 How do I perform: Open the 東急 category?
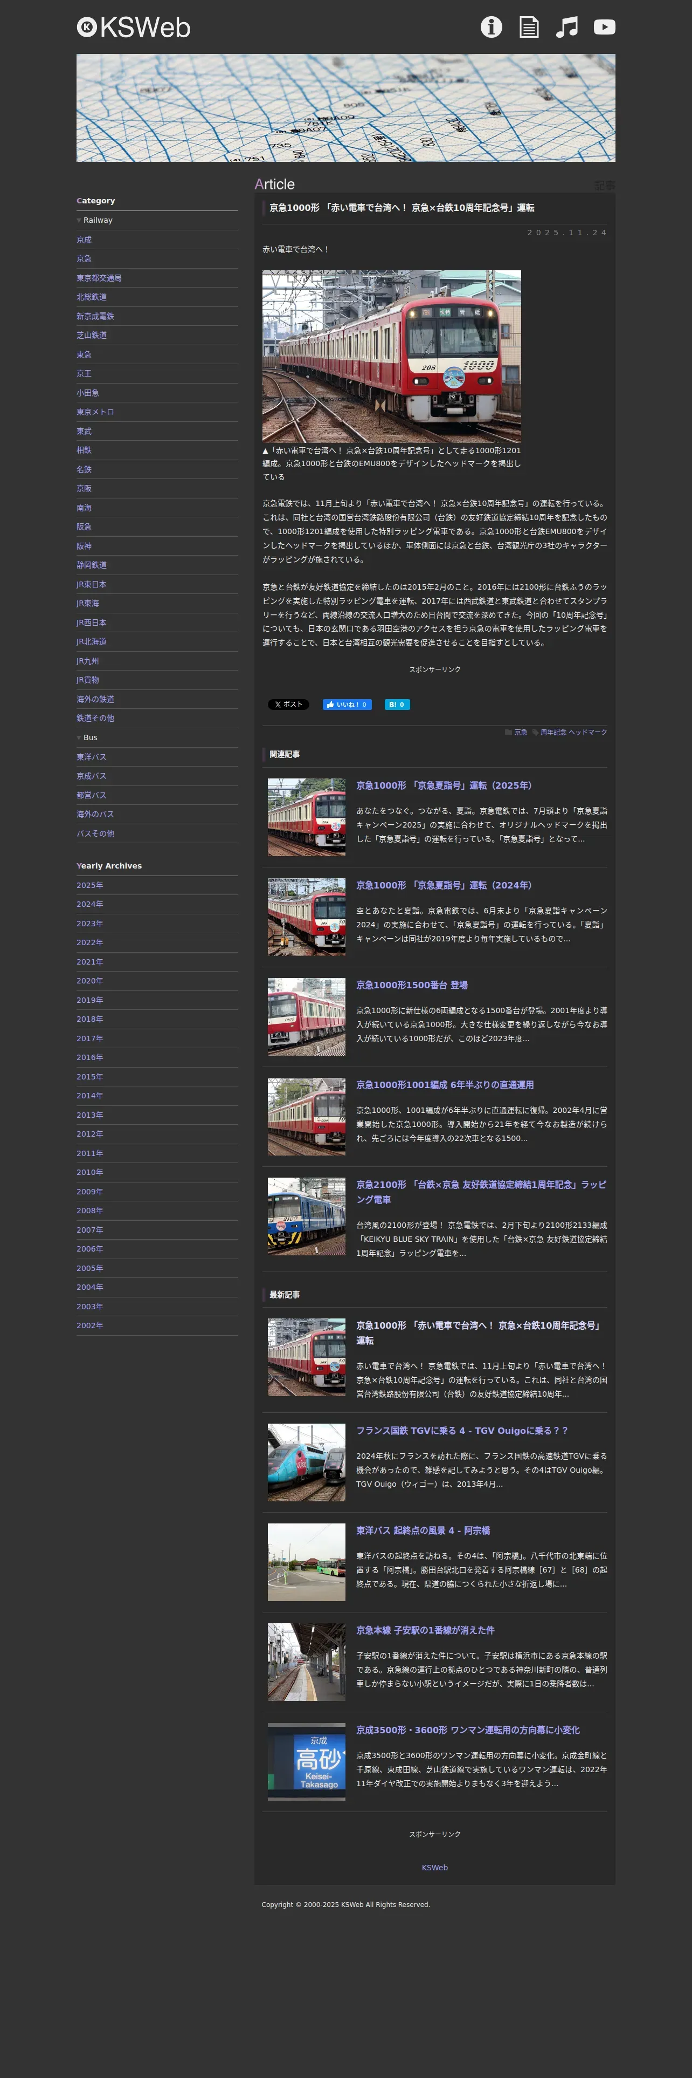point(84,354)
